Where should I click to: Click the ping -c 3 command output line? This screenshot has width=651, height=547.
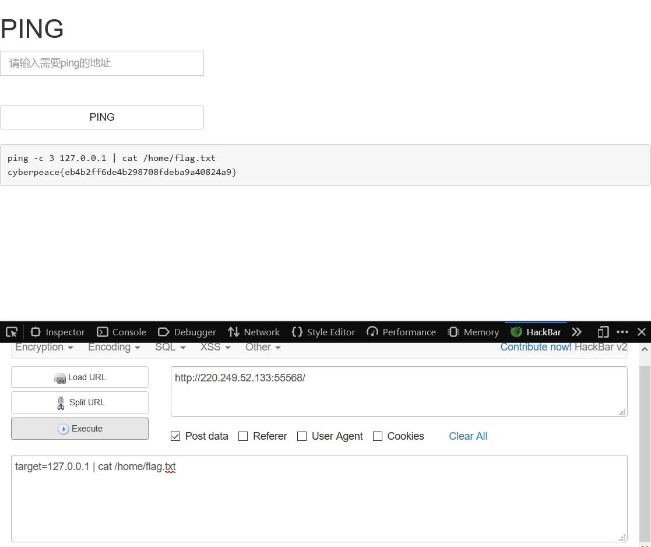[111, 158]
